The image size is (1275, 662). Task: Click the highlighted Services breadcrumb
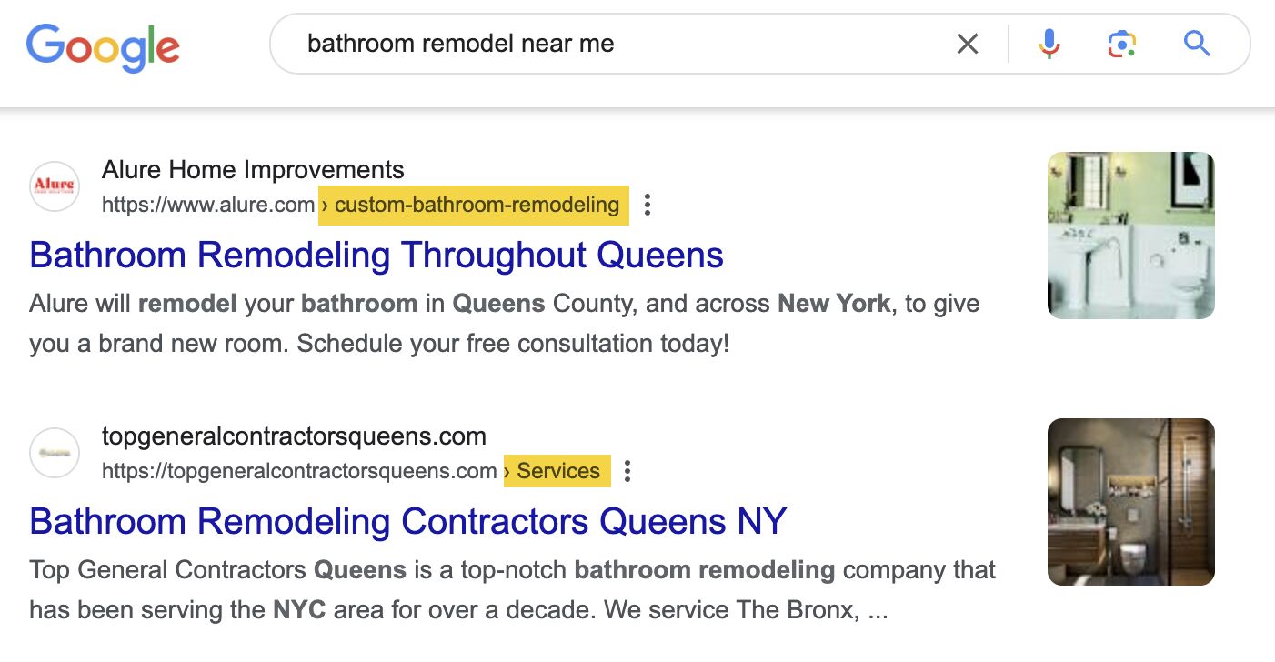(x=557, y=471)
